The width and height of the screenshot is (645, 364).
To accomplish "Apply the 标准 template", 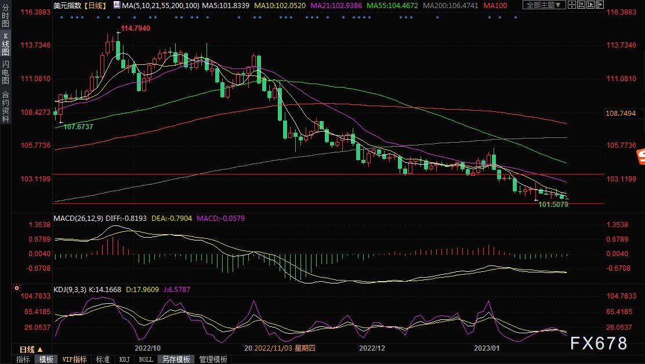I will point(103,359).
